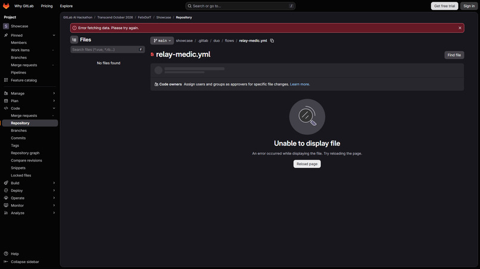
Task: Expand the Build section chevron
Action: [x=54, y=183]
